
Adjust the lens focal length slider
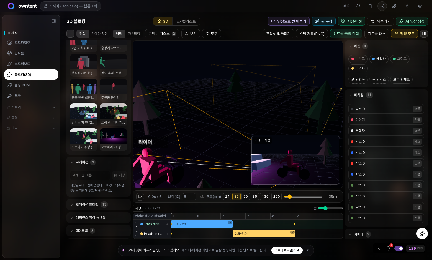(303, 197)
